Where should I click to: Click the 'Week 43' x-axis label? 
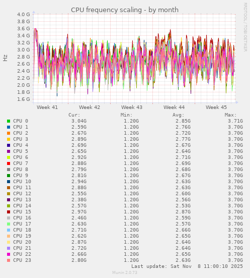(x=132, y=107)
